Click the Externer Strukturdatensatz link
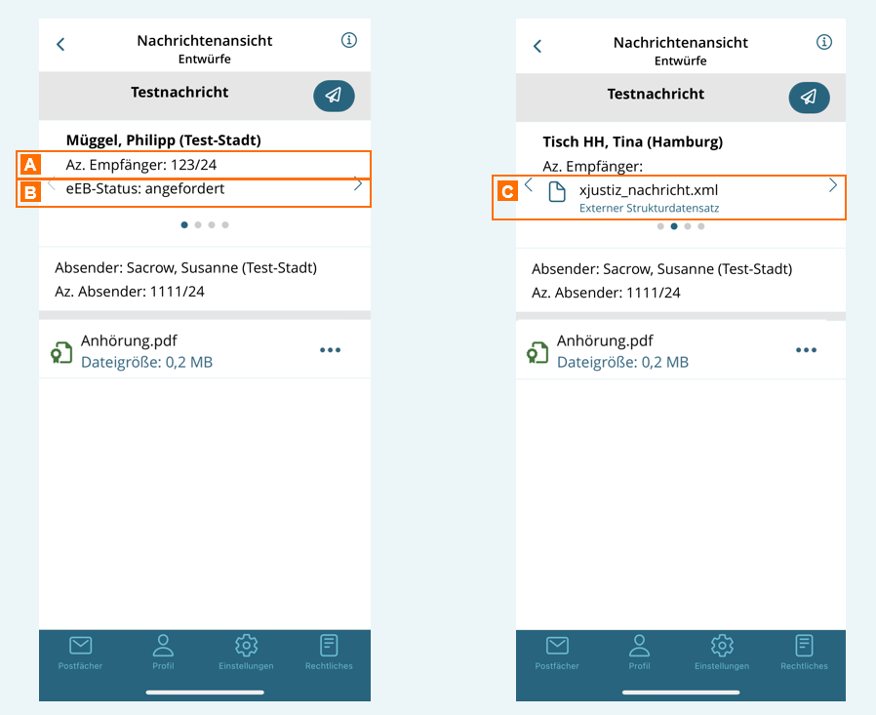The image size is (876, 715). (649, 209)
